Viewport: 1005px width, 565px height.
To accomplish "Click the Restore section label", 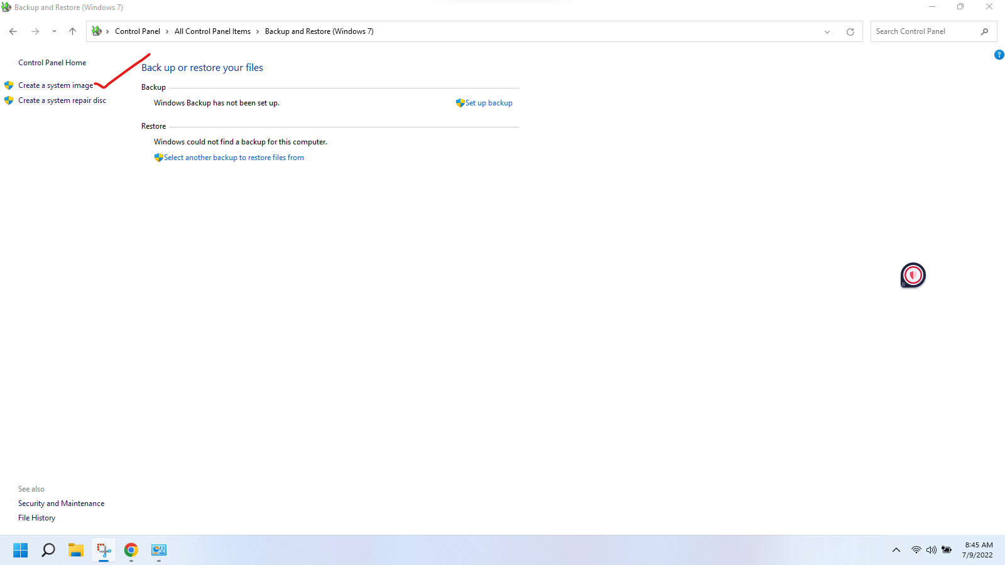I will 154,126.
